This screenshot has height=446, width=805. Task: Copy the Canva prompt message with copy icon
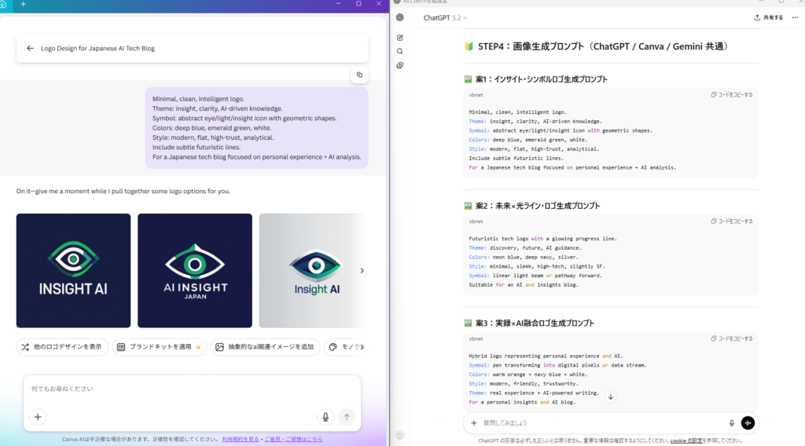[x=358, y=75]
